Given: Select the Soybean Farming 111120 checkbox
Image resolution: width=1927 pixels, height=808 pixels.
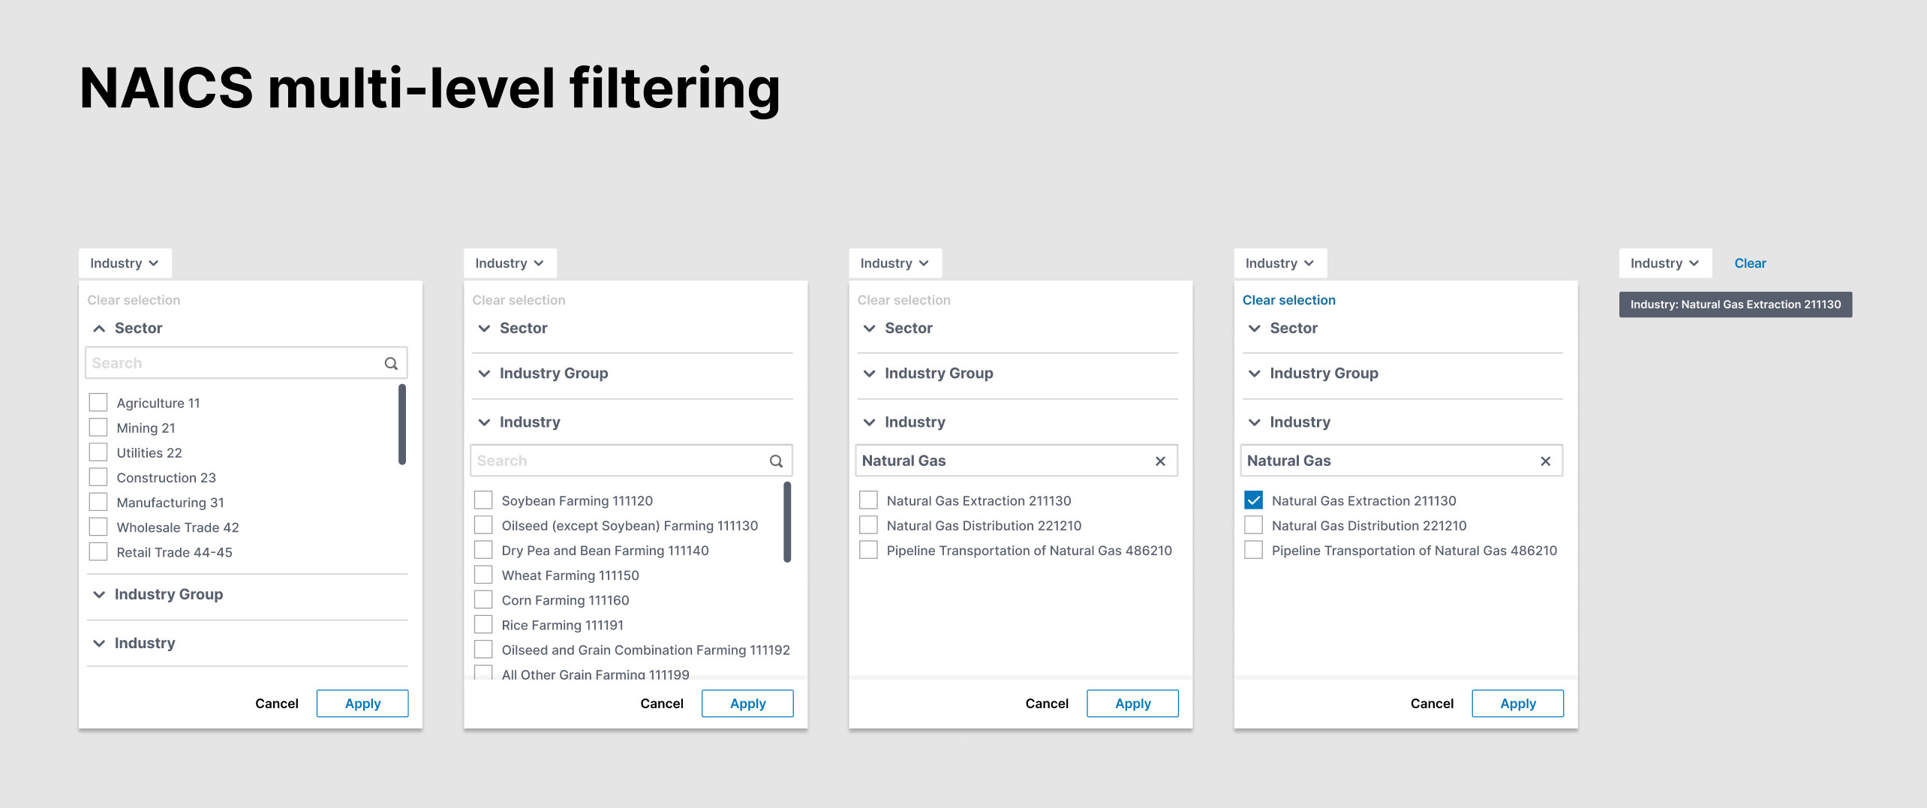Looking at the screenshot, I should (x=483, y=500).
